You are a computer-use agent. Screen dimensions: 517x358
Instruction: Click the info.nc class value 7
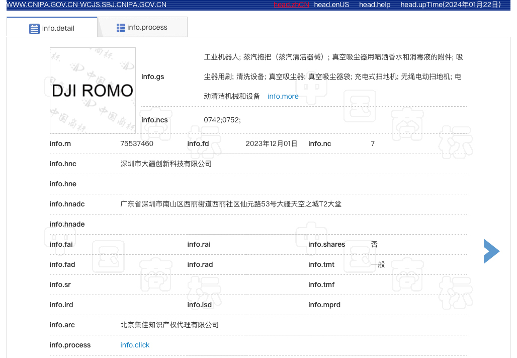click(373, 144)
